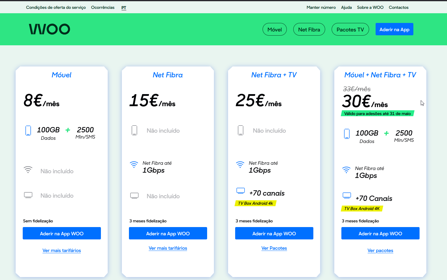
Task: Follow Ver Pacotes link in Net Fibra + TV card
Action: 274,248
